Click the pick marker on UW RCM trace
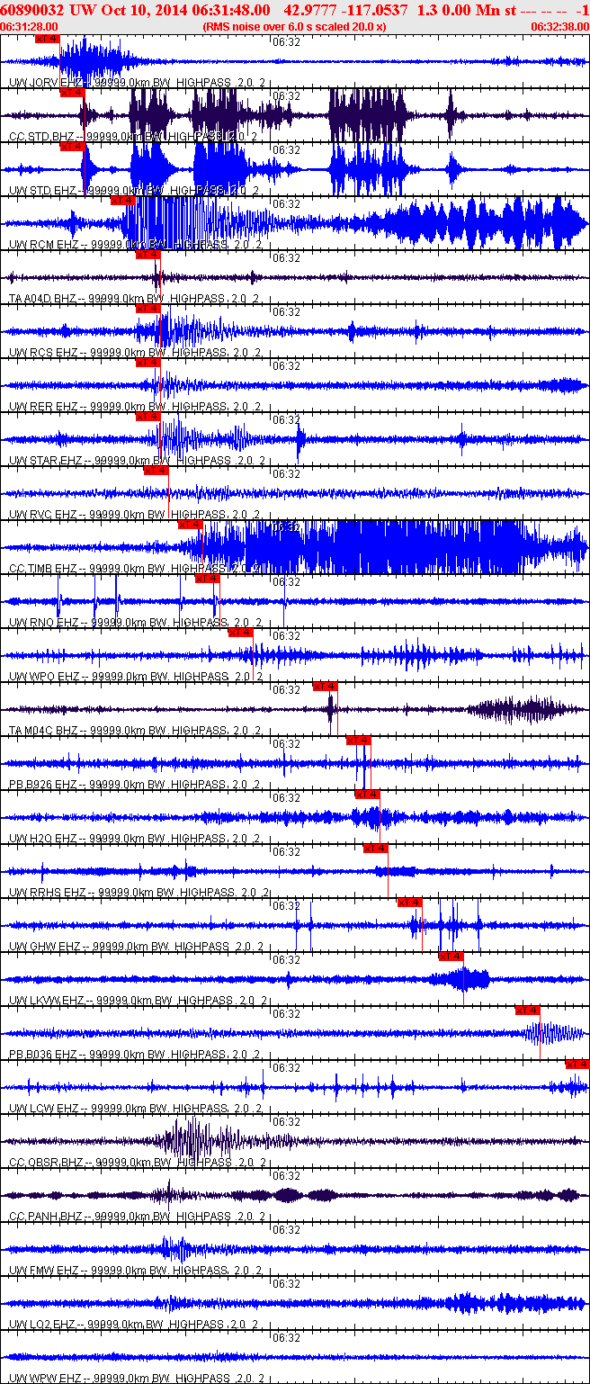The image size is (590, 1384). (x=121, y=201)
